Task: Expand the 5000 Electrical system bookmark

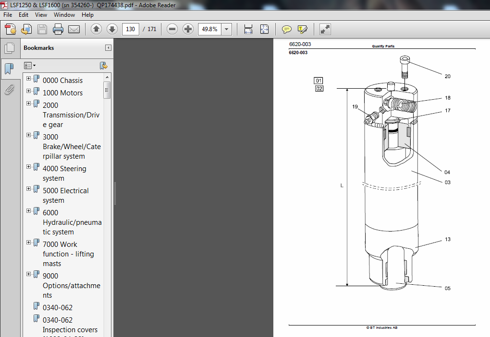Action: point(28,188)
